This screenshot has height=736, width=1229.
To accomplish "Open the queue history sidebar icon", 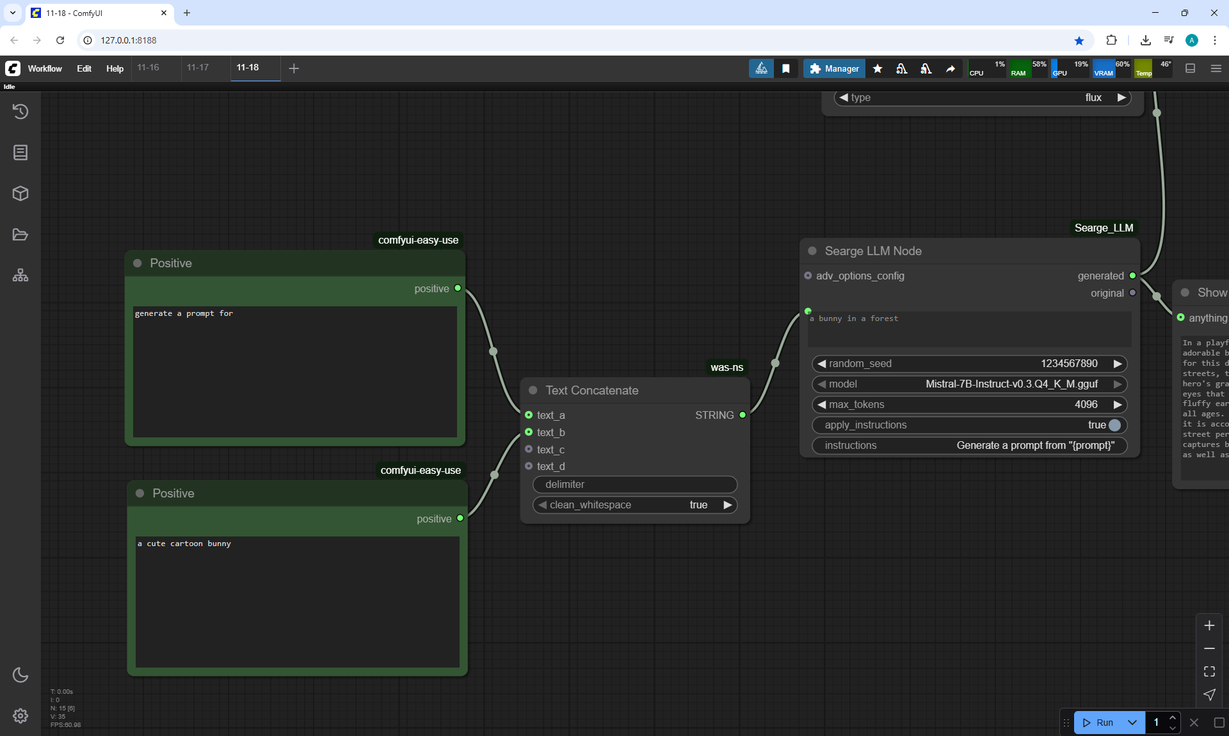I will point(20,111).
